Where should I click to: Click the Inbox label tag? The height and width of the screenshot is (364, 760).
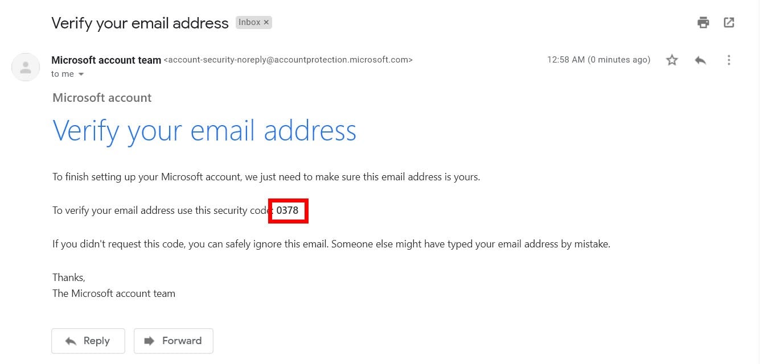(x=249, y=22)
